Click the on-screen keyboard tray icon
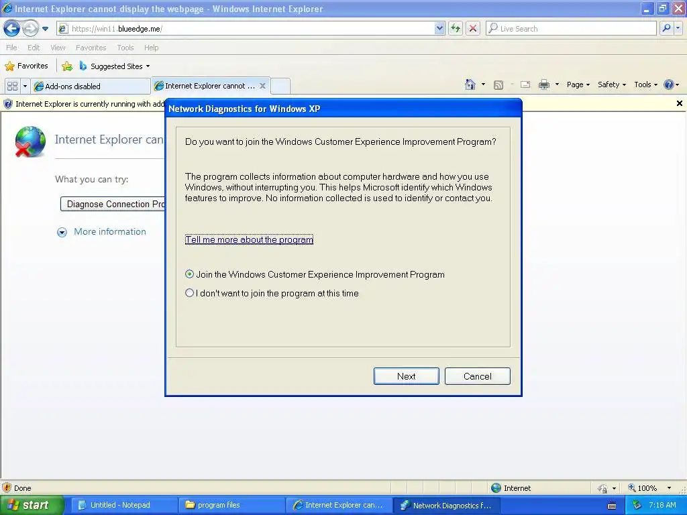The height and width of the screenshot is (515, 687). tap(612, 506)
